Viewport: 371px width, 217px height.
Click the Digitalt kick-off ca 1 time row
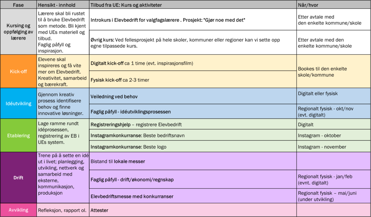click(193, 63)
